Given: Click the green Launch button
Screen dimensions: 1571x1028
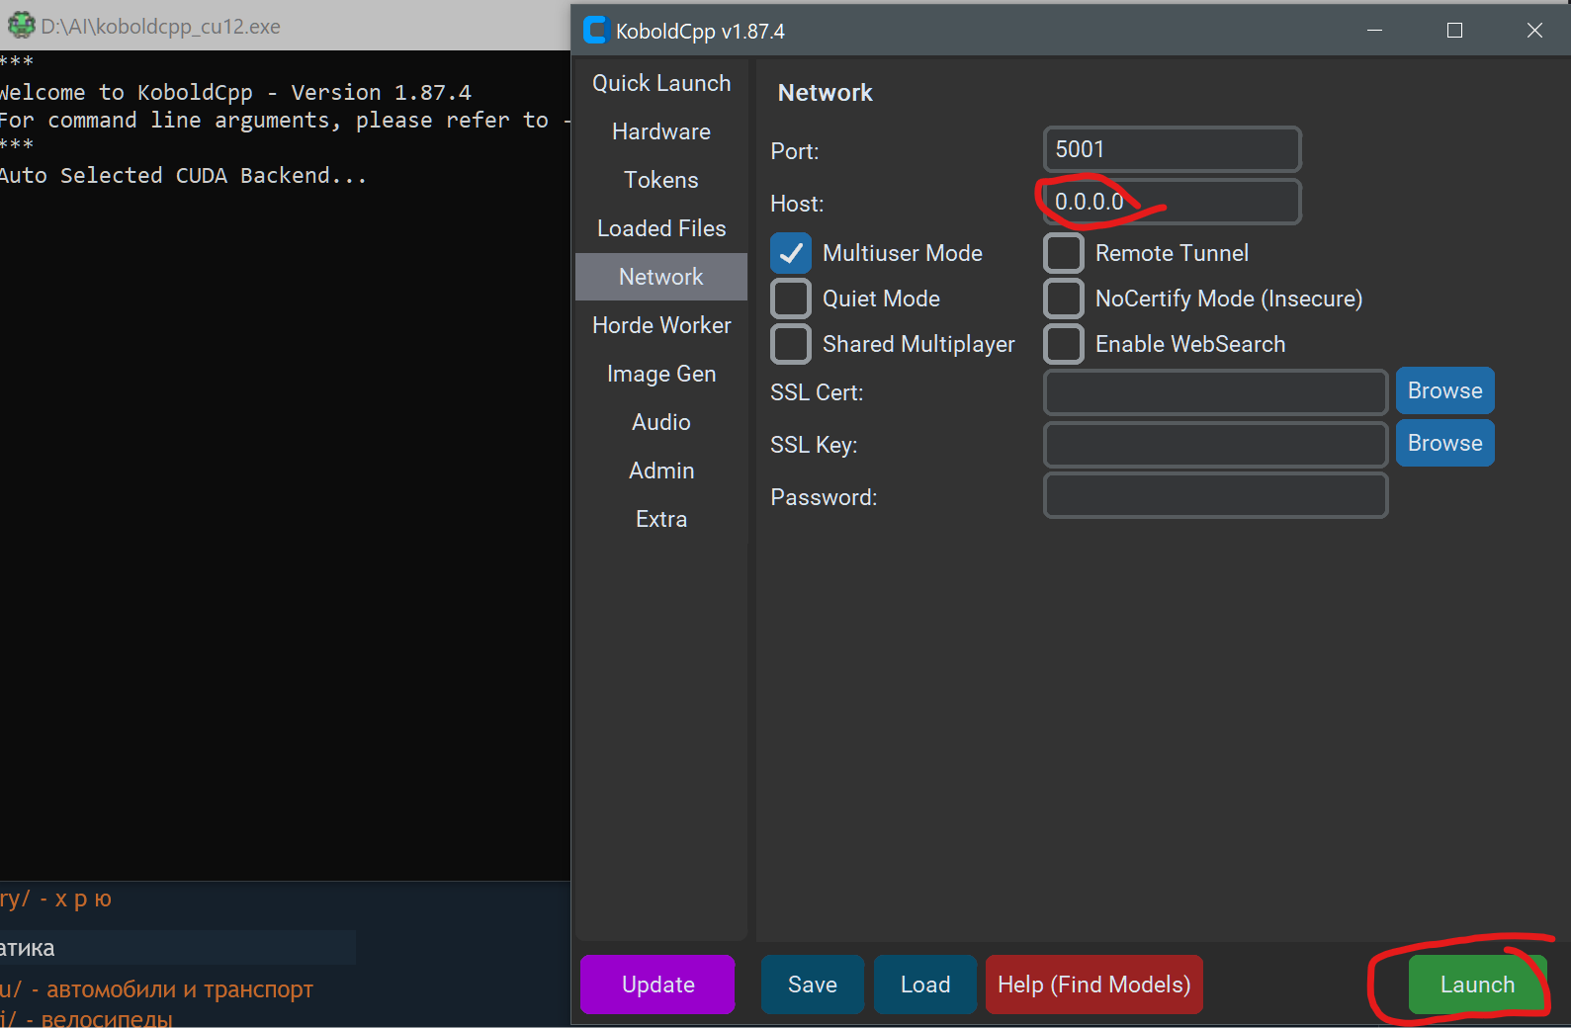Looking at the screenshot, I should 1477,985.
